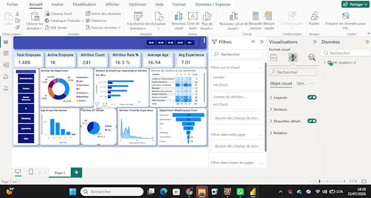Click Entrer des données table icon
371x198 pixels.
[88, 14]
